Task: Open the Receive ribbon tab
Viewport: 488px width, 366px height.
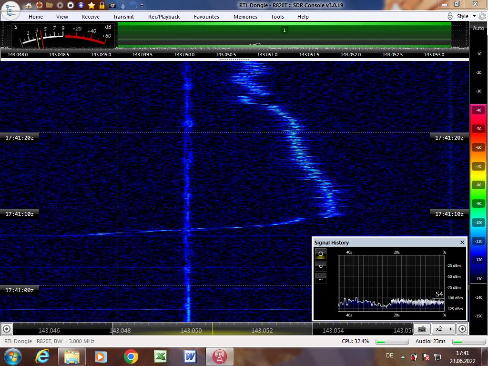Action: (91, 17)
